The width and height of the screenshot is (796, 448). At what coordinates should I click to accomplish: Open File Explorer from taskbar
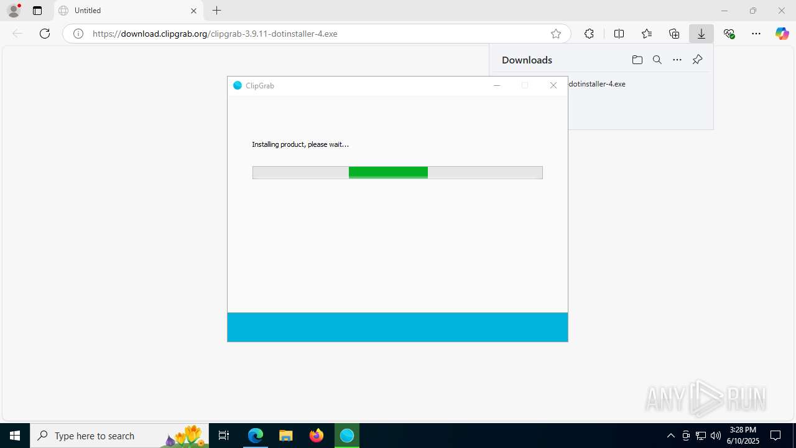[285, 436]
